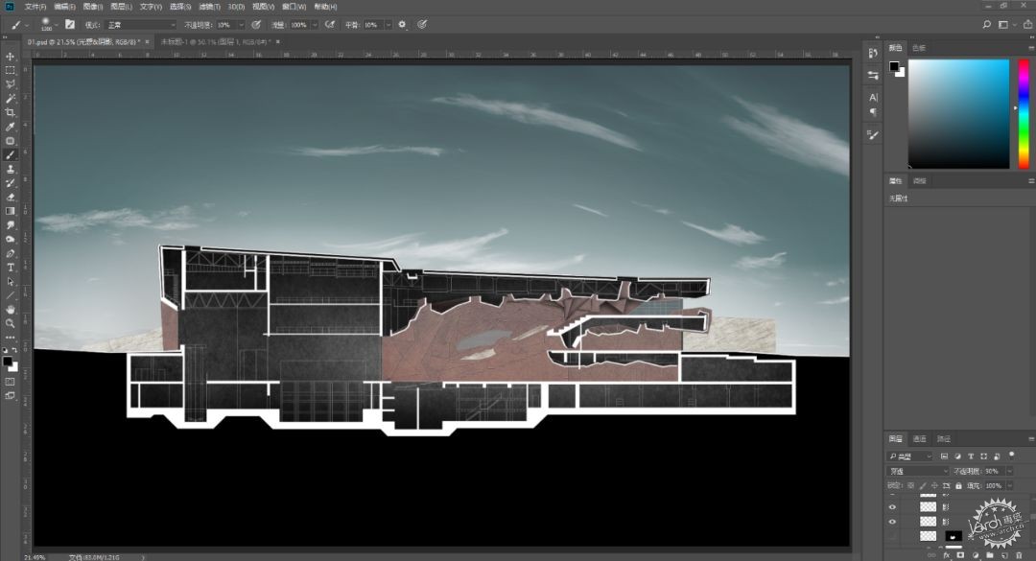1036x561 pixels.
Task: Select the Polygonal Lasso tool
Action: point(10,84)
